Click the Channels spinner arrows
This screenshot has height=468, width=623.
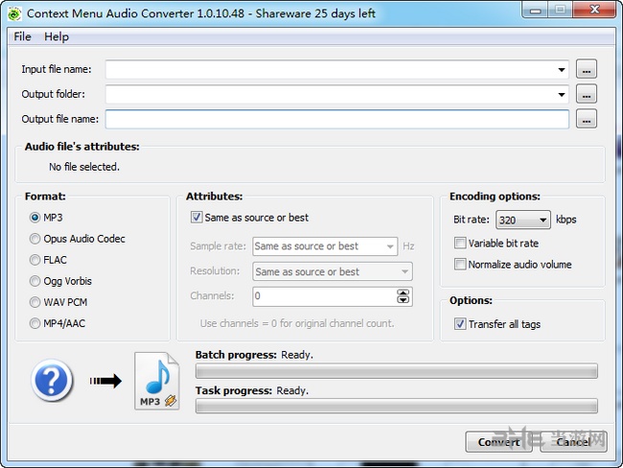[403, 296]
